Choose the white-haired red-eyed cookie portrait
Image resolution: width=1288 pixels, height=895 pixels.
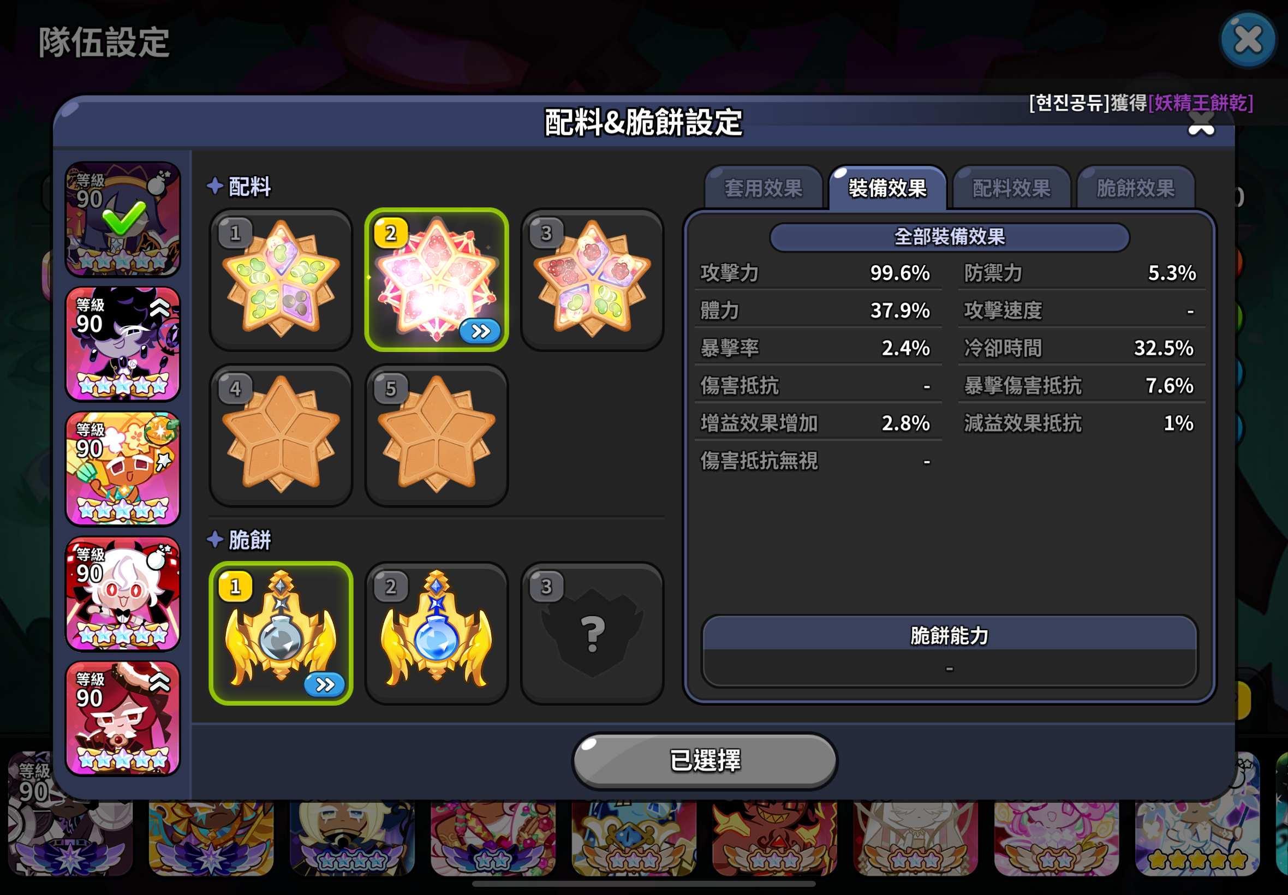(x=123, y=594)
